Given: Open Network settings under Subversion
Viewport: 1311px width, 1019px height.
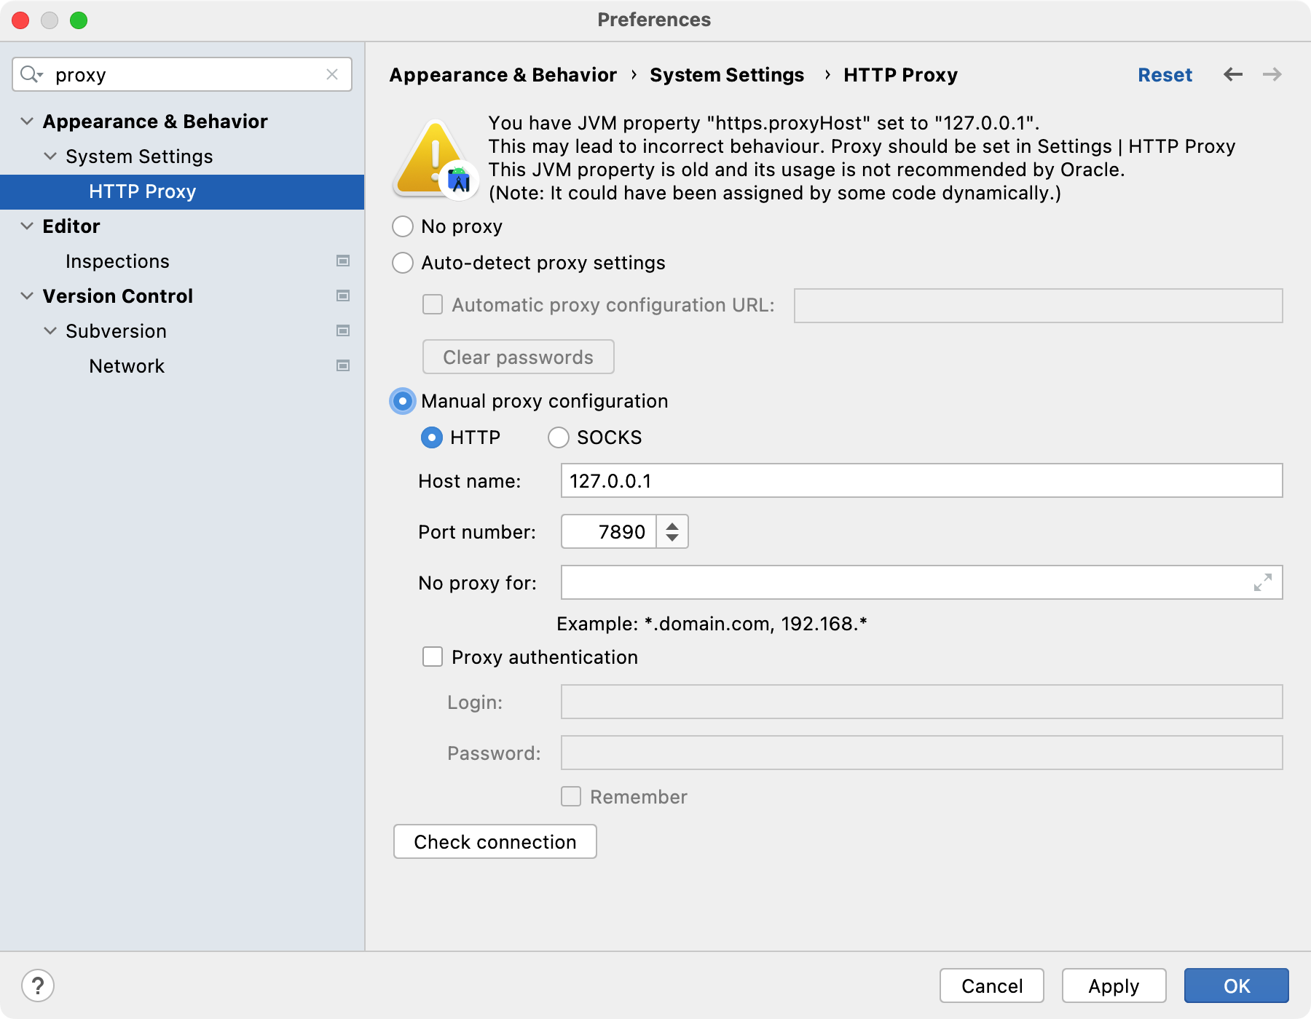Looking at the screenshot, I should click(x=127, y=366).
